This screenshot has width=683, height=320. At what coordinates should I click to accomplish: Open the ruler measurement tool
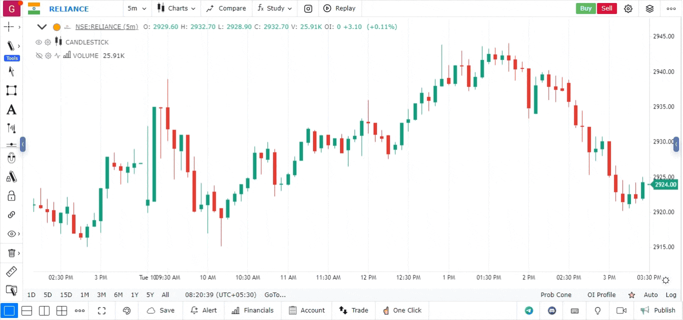11,271
